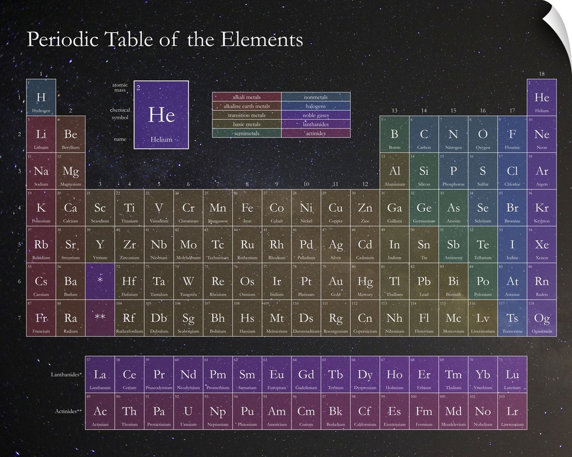This screenshot has height=457, width=572.
Task: Select the transition metals legend swatch
Action: pos(247,115)
